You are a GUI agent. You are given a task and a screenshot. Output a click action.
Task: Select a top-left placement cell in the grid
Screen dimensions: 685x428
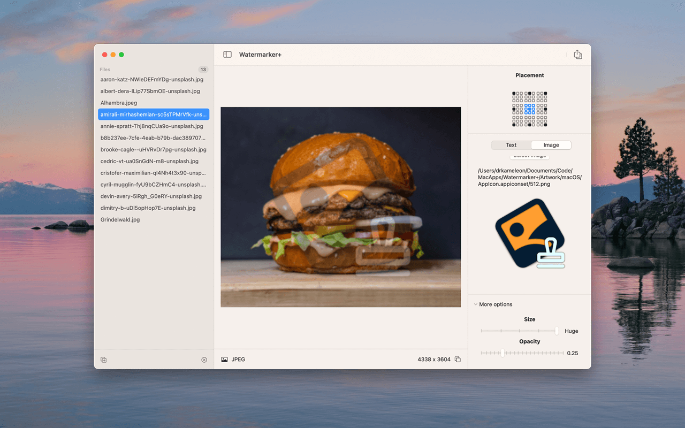[x=514, y=93]
